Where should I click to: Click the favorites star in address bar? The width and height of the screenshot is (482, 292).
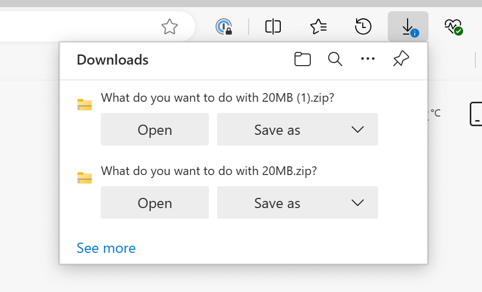tap(170, 27)
